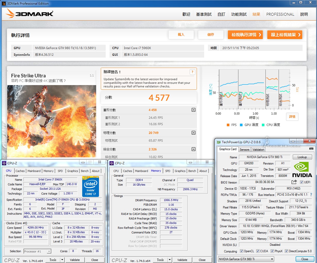Viewport: 317px width, 263px height.
Task: Open Tools dropdown arrow in left CPU-Z
Action: 62,260
